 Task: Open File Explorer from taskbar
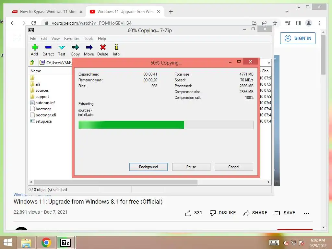click(x=27, y=243)
